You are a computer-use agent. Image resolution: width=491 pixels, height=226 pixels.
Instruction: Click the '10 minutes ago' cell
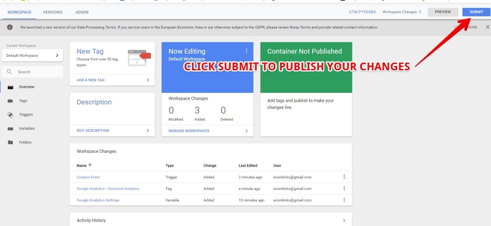251,200
